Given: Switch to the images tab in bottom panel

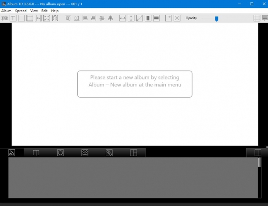Looking at the screenshot, I should 12,153.
